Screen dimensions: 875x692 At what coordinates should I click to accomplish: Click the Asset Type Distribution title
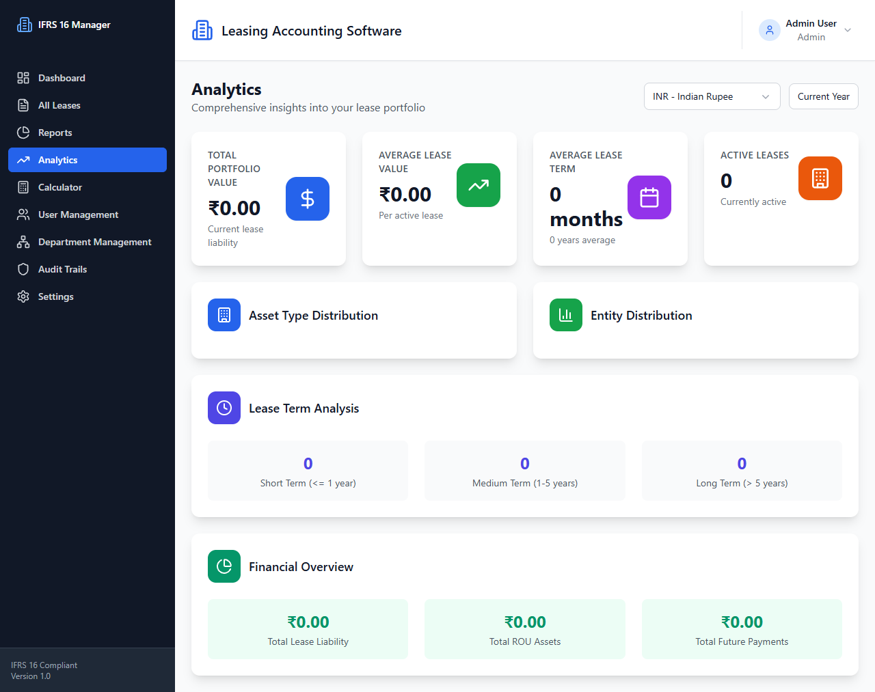pyautogui.click(x=313, y=315)
